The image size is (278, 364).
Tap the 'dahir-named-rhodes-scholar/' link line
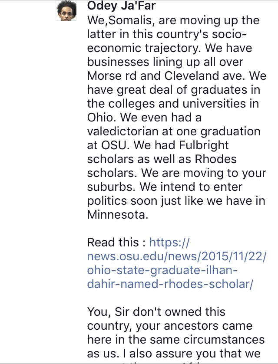click(170, 284)
